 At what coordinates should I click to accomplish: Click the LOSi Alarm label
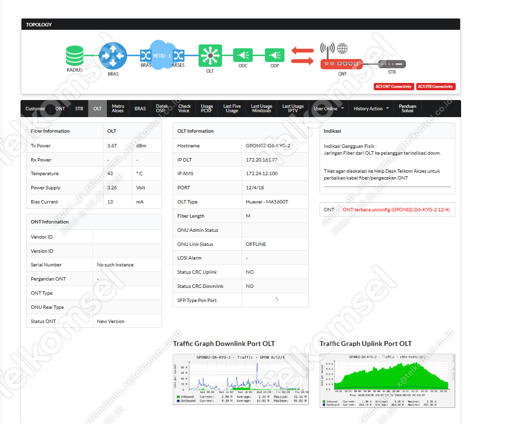pos(189,258)
